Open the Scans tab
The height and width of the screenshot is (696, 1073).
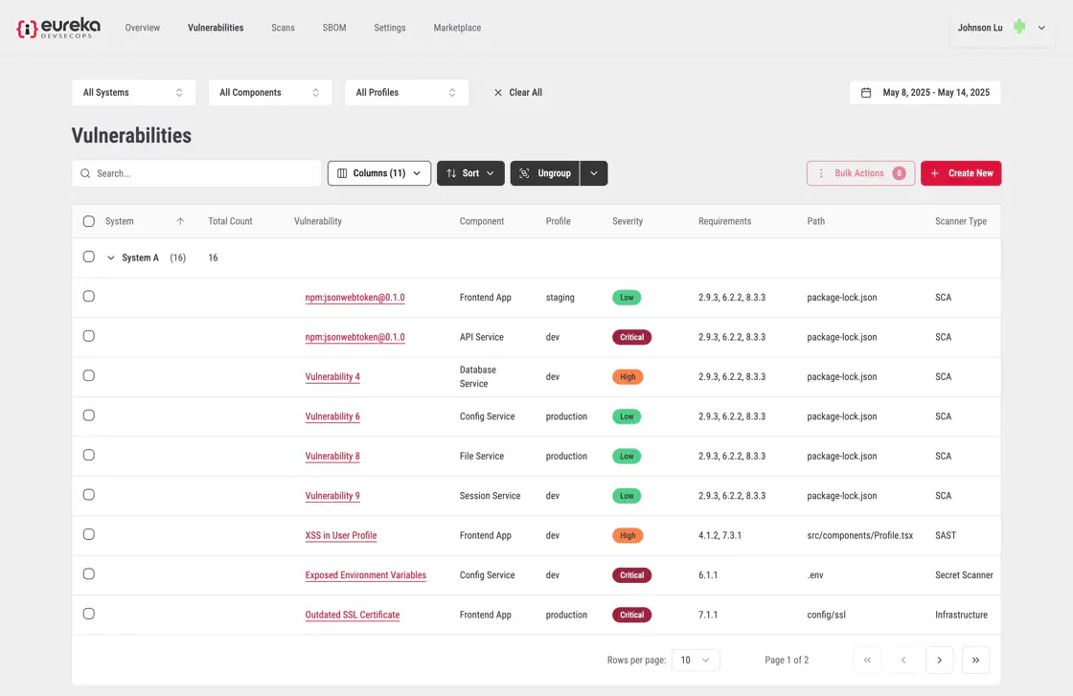pyautogui.click(x=283, y=28)
